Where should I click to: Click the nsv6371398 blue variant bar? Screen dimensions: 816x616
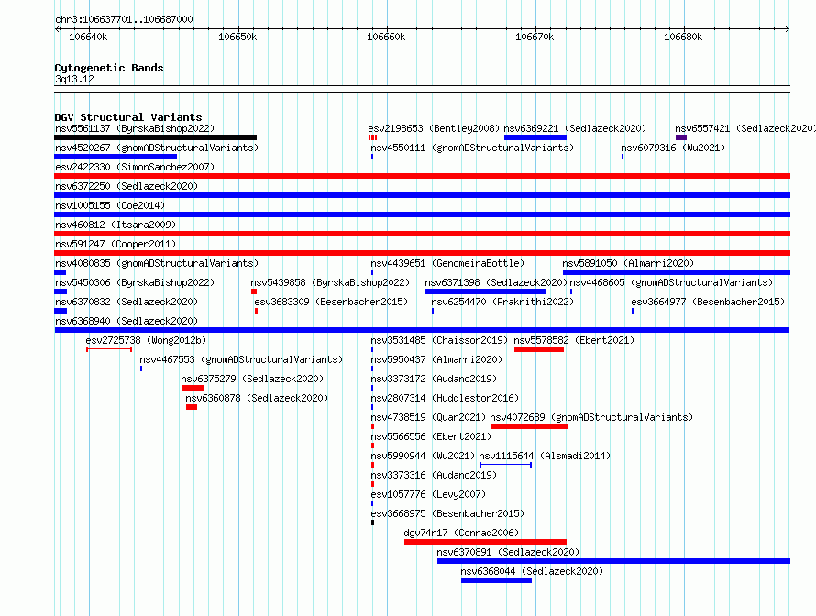pos(485,291)
